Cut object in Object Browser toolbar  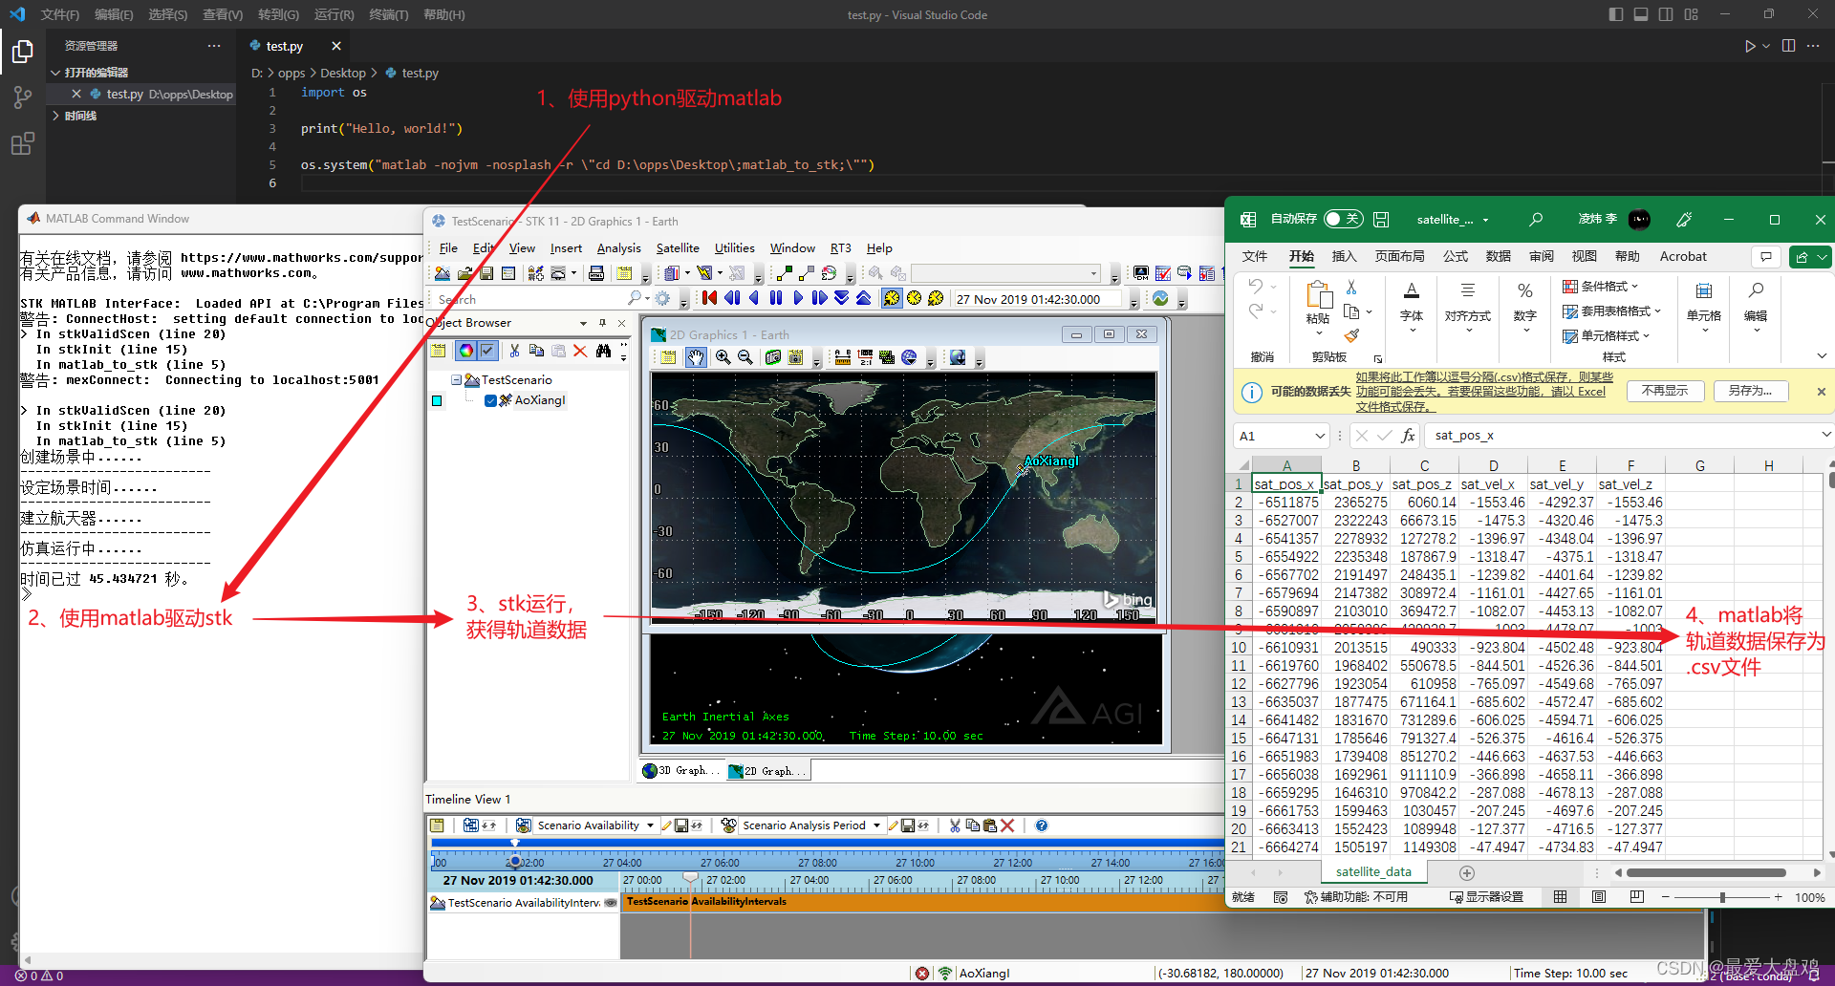click(514, 351)
